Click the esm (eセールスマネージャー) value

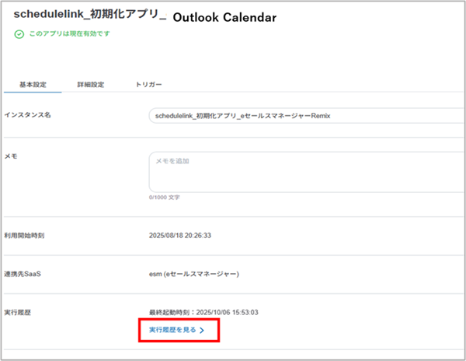[193, 274]
